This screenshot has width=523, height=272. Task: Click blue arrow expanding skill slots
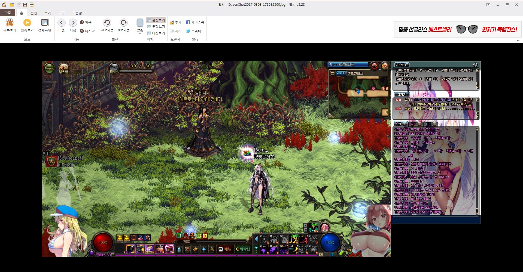(x=256, y=239)
